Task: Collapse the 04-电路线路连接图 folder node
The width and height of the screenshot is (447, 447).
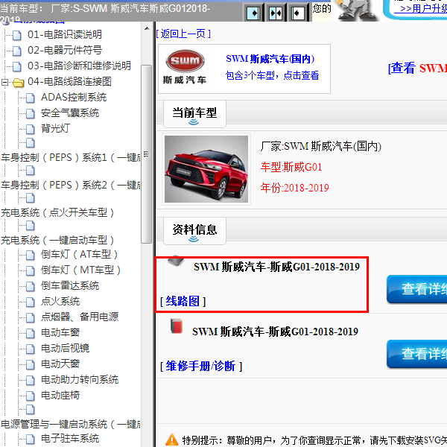Action: (x=4, y=83)
